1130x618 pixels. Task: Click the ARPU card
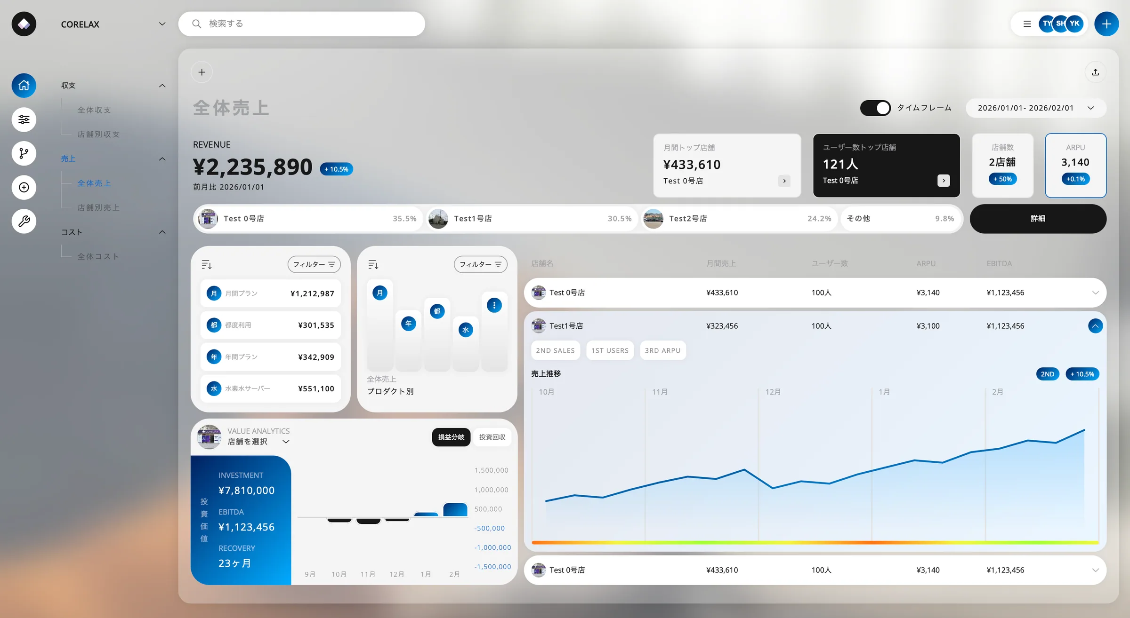click(1076, 165)
